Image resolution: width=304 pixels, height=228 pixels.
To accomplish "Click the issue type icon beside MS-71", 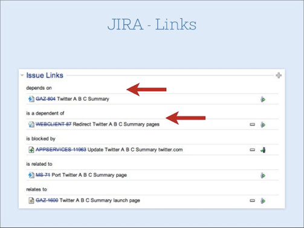I will [x=31, y=175].
